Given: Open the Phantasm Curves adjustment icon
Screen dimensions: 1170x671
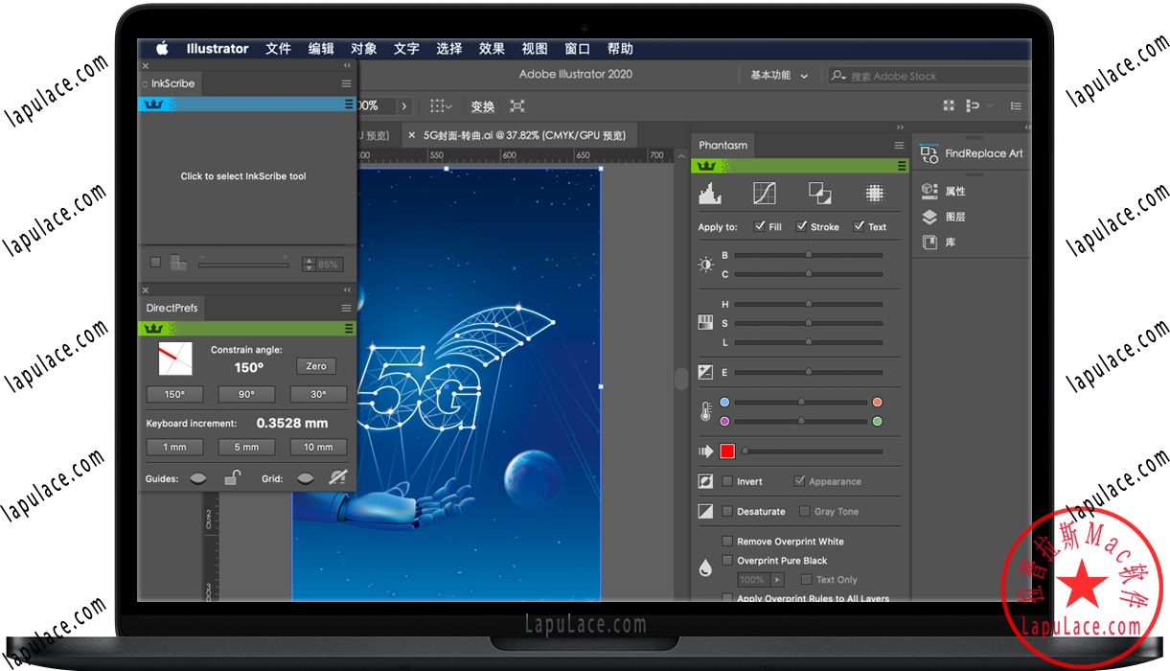Looking at the screenshot, I should (x=764, y=194).
